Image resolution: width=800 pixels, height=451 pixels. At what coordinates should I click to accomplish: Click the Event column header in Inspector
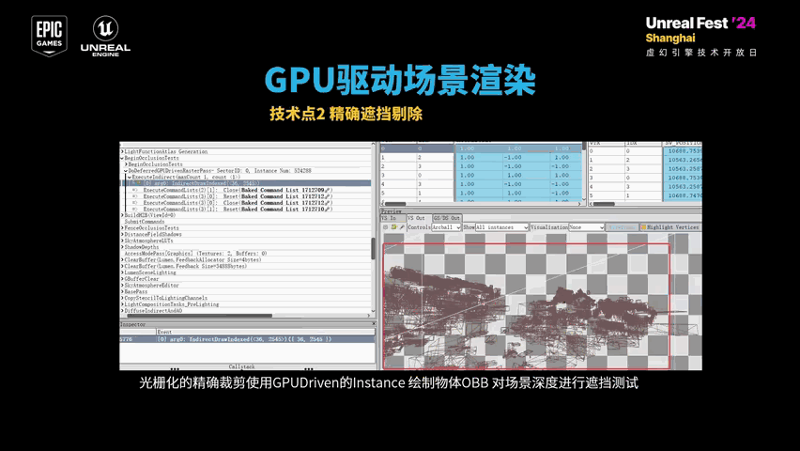tap(266, 332)
